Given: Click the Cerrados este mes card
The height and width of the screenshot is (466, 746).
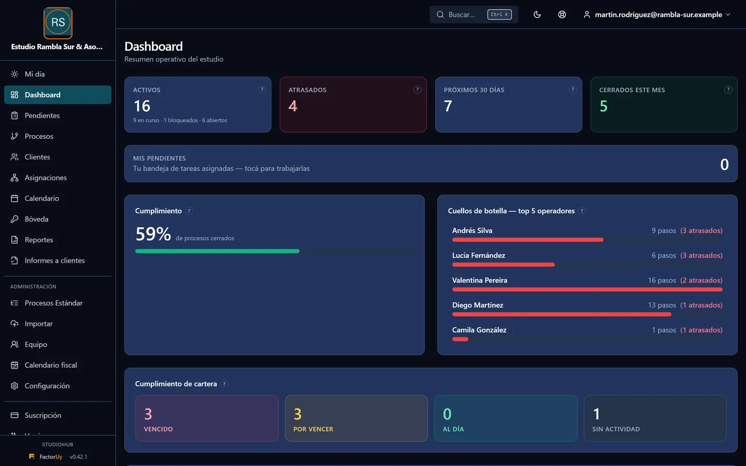Looking at the screenshot, I should [664, 105].
